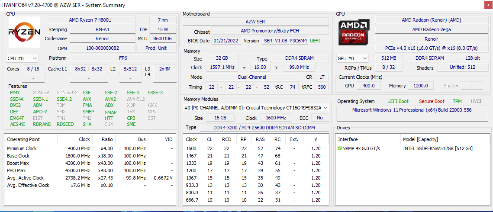Click the tRC value 74 in Memory
493x212 pixels.
293,87
